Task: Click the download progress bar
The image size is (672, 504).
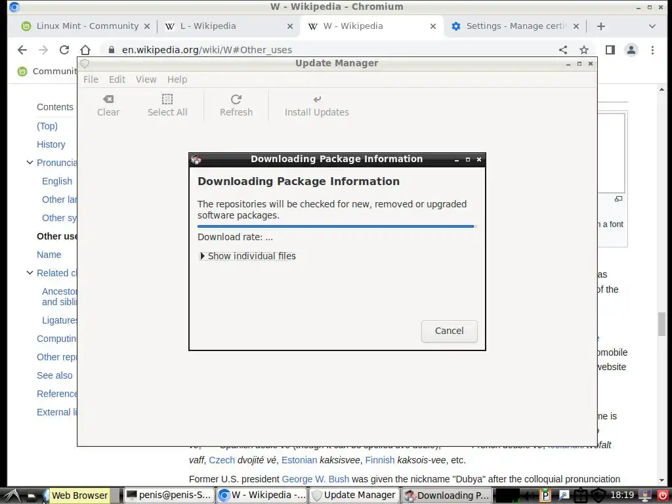Action: click(337, 226)
